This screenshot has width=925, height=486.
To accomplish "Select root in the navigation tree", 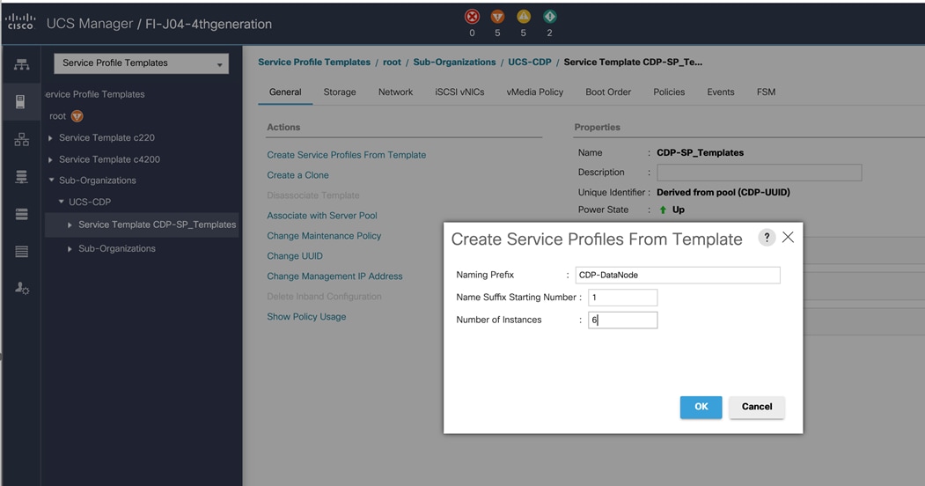I will [57, 116].
